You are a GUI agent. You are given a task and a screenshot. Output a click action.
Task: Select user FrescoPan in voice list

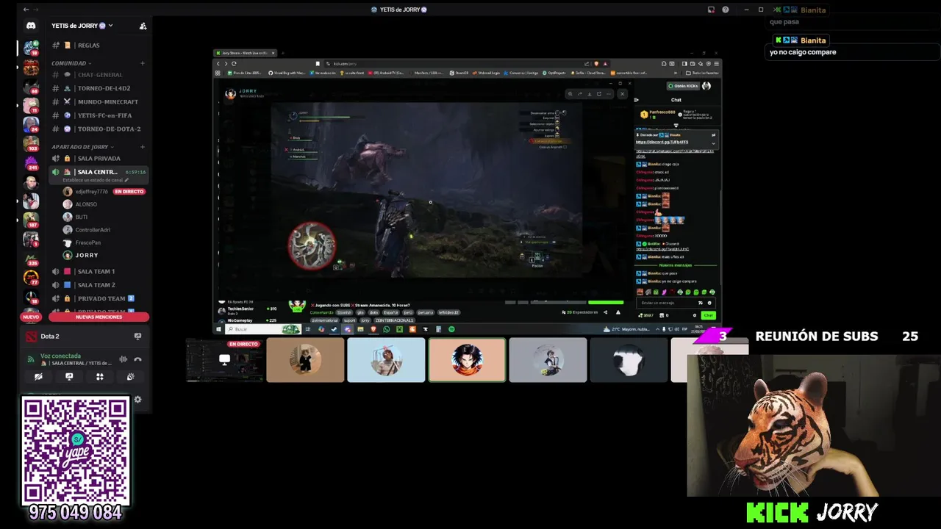[87, 242]
